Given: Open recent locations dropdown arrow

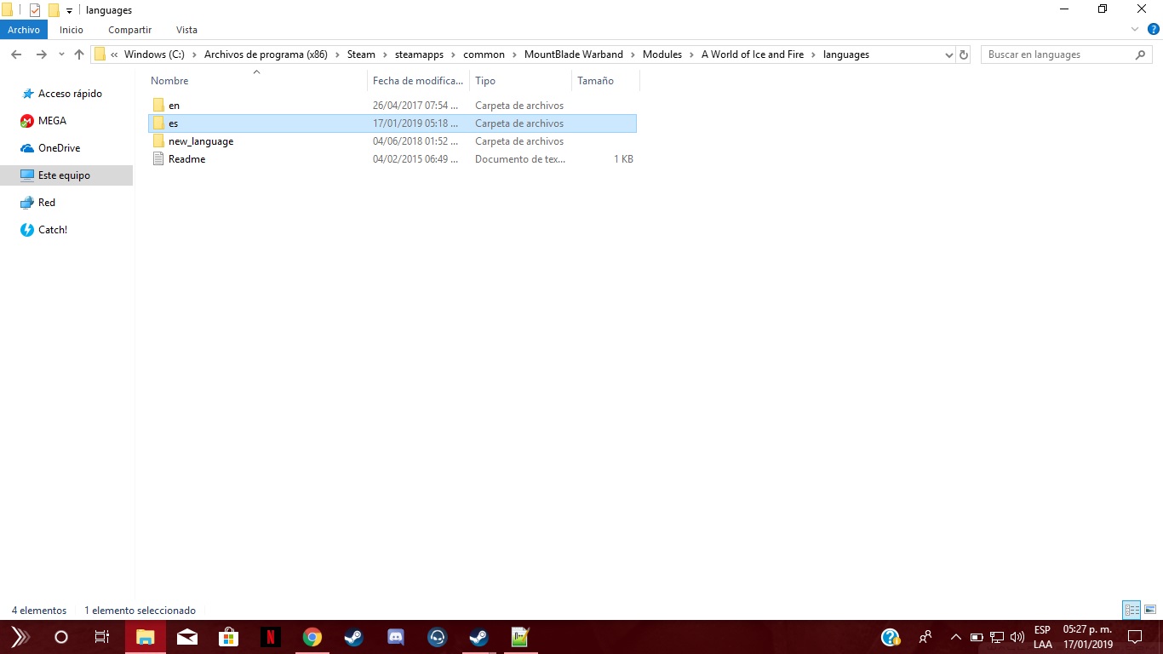Looking at the screenshot, I should (61, 54).
